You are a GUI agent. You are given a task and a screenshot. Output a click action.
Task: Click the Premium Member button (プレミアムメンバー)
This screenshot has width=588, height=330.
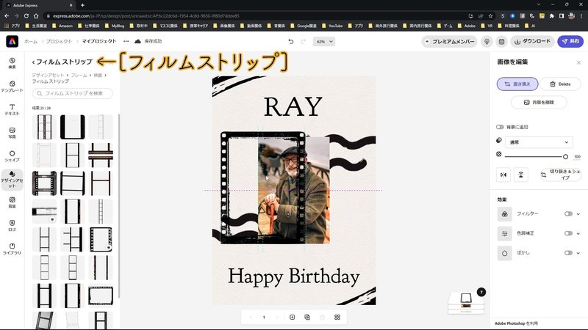[x=449, y=42]
